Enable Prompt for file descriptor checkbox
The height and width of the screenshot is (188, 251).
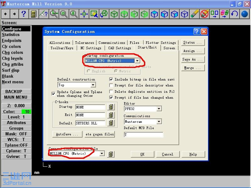click(x=111, y=85)
